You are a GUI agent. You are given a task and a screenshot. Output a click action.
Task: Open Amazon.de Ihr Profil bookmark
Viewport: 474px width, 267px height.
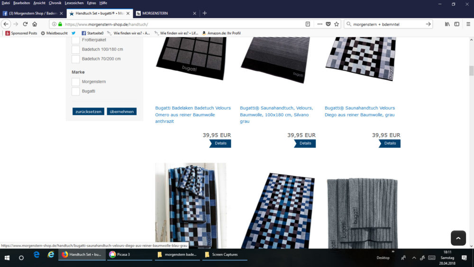221,33
